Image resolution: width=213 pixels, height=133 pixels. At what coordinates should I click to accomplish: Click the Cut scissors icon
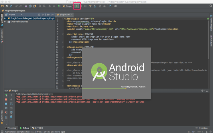pyautogui.click(x=26, y=6)
